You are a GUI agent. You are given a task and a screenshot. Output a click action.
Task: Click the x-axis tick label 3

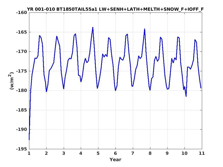click(x=63, y=153)
